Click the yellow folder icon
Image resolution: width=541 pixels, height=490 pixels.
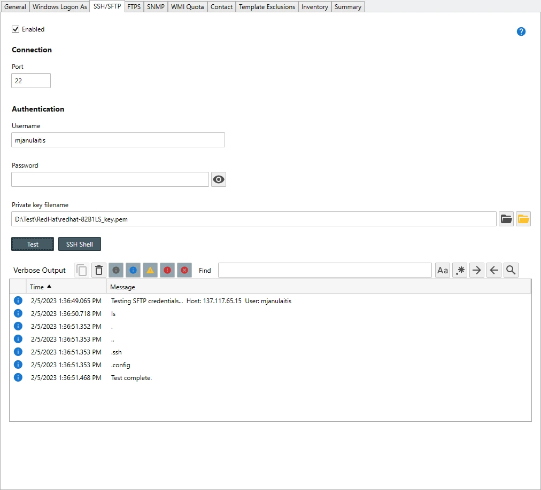pos(523,219)
